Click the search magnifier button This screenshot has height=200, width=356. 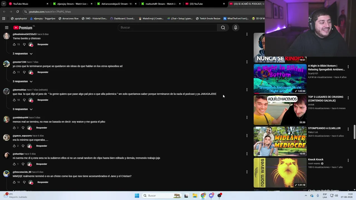[223, 27]
